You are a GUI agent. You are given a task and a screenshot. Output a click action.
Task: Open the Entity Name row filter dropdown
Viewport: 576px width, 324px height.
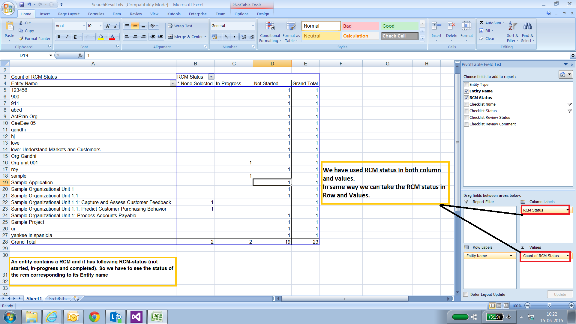tap(172, 83)
